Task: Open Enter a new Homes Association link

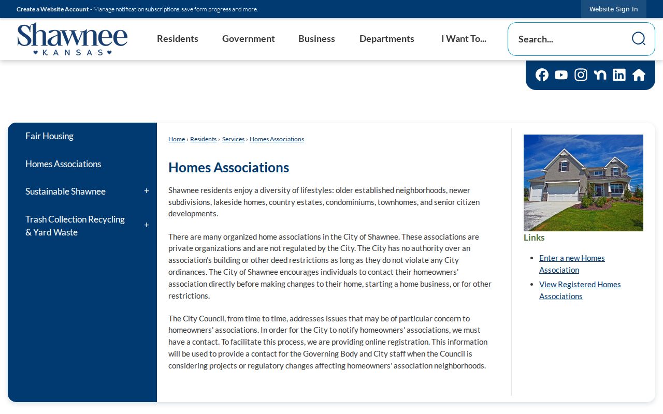Action: (x=572, y=264)
